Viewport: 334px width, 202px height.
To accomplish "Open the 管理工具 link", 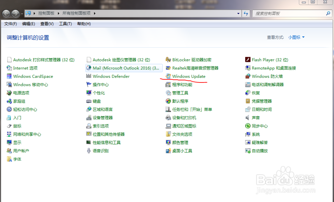I will [x=180, y=93].
